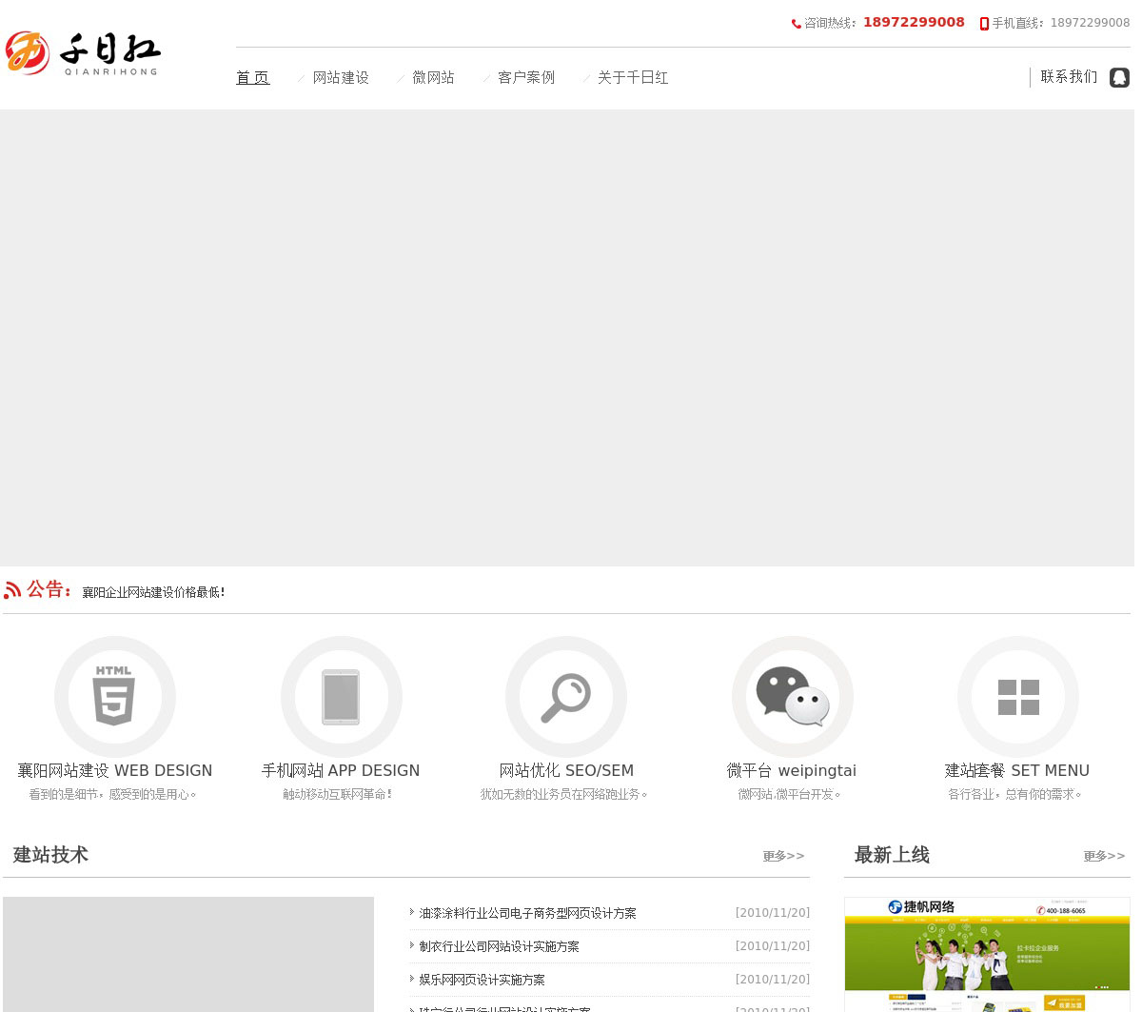Click the SEO magnifying glass icon
1142x1012 pixels.
click(x=566, y=697)
